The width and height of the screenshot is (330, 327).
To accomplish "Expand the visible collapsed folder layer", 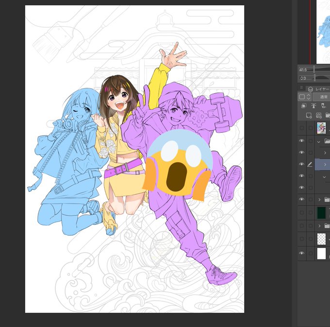I will tap(319, 199).
